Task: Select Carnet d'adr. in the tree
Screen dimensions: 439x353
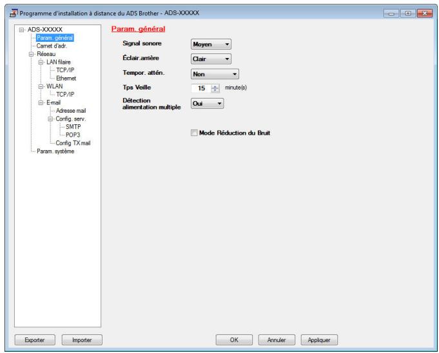Action: pyautogui.click(x=52, y=46)
